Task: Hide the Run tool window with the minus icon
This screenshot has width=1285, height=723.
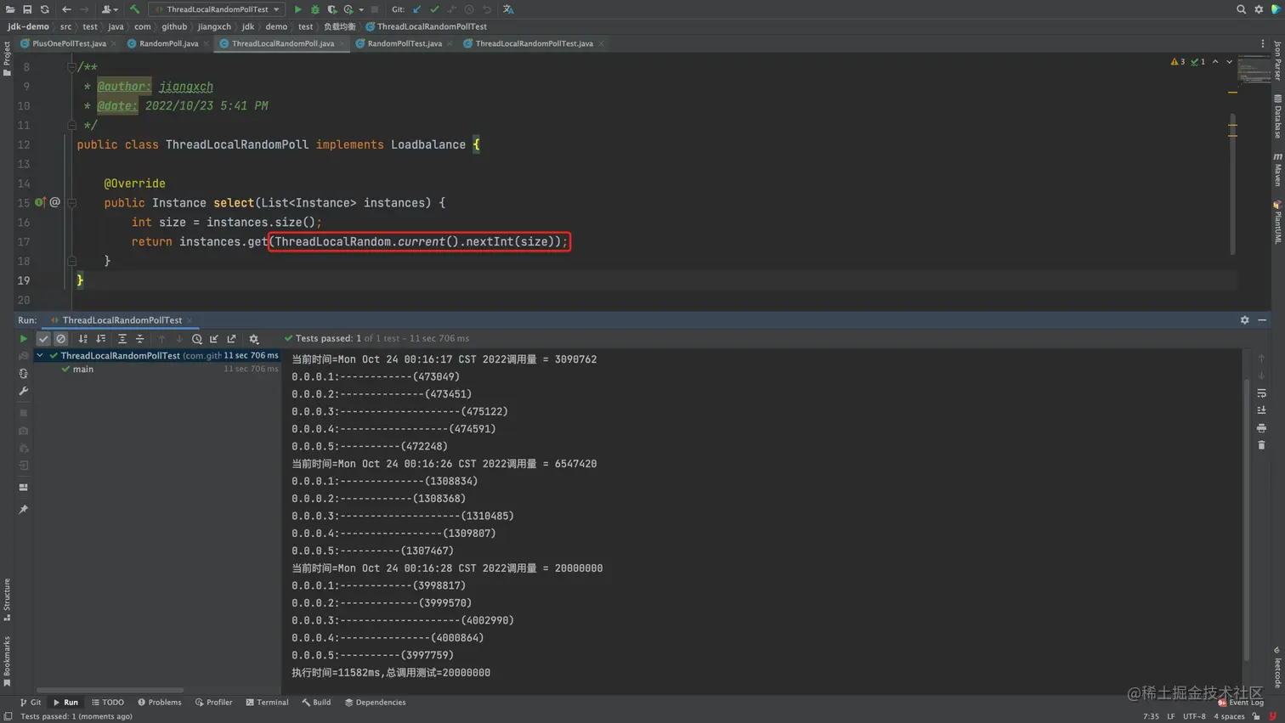Action: click(1262, 320)
